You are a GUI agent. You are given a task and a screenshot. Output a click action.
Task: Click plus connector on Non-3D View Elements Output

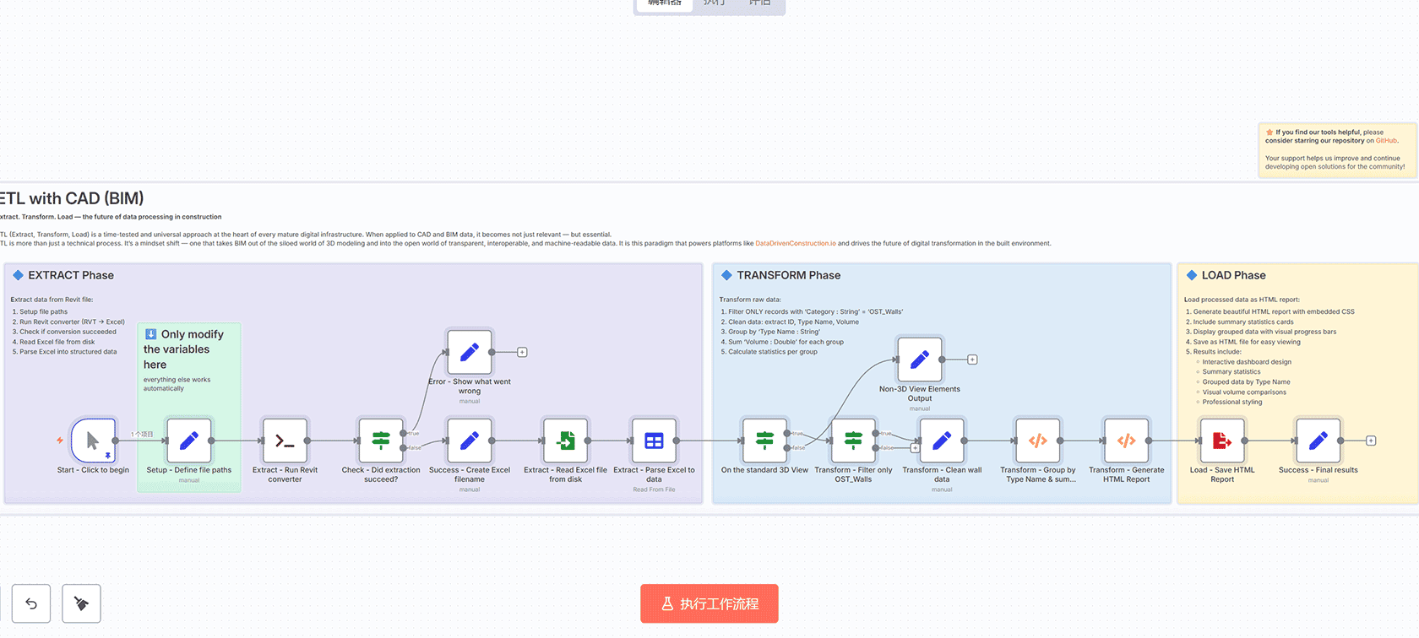click(972, 360)
